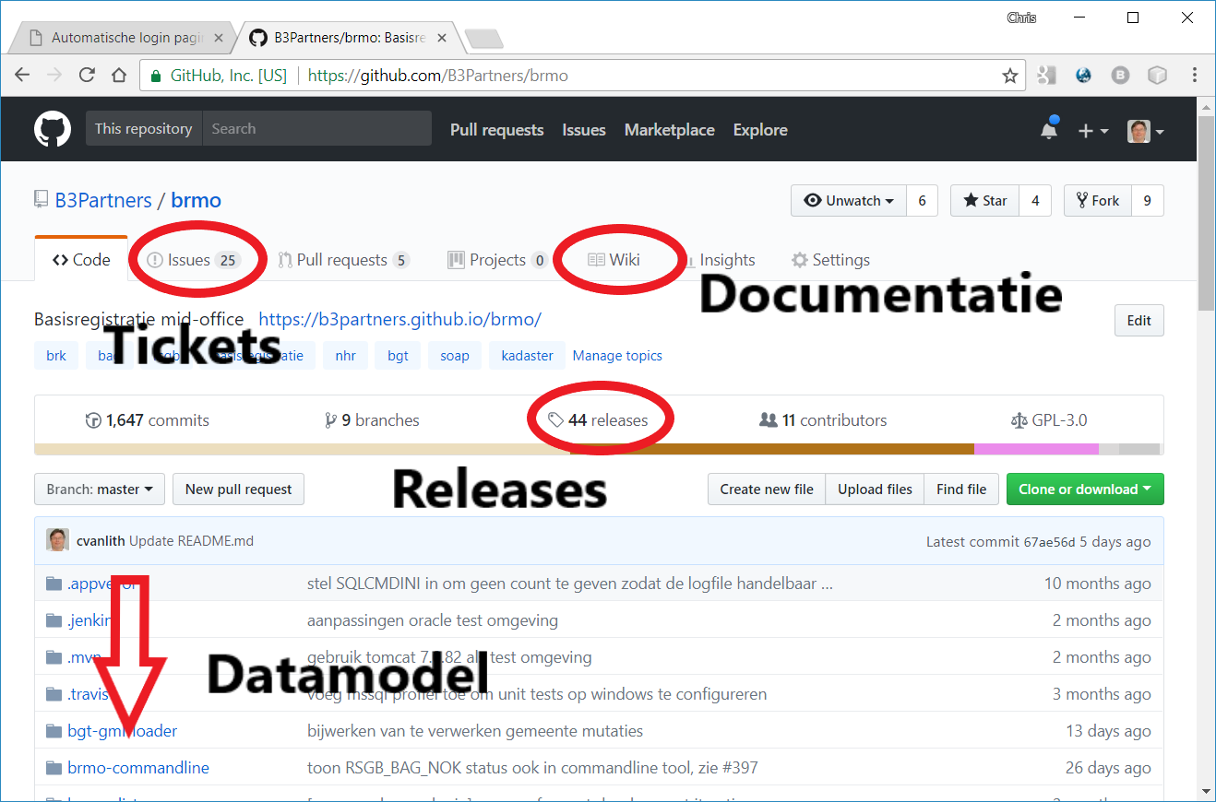1216x802 pixels.
Task: Click the soap topic tag
Action: pyautogui.click(x=455, y=356)
